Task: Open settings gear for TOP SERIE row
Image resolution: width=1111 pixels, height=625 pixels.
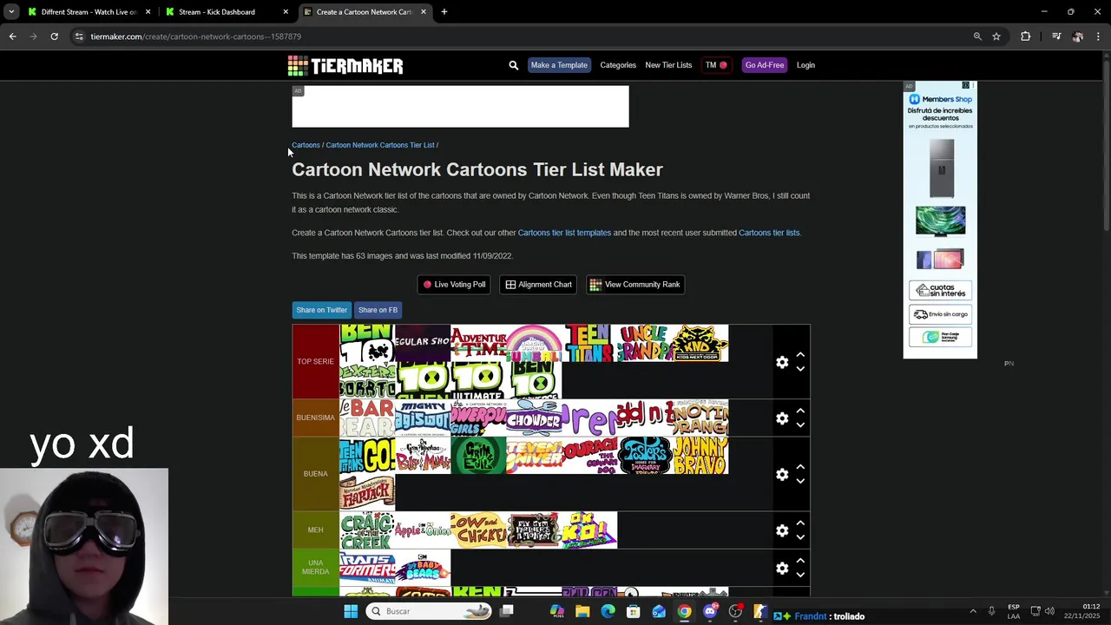Action: click(782, 362)
